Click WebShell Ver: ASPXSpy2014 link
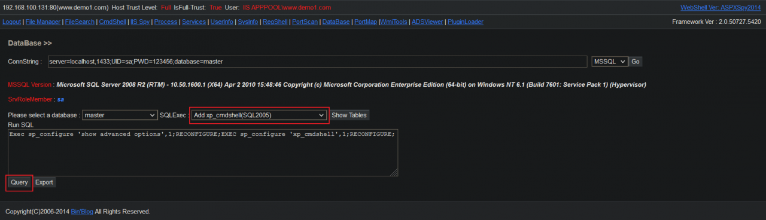 721,7
